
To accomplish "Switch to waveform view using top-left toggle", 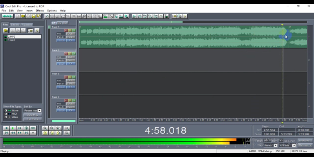I will tap(7, 16).
